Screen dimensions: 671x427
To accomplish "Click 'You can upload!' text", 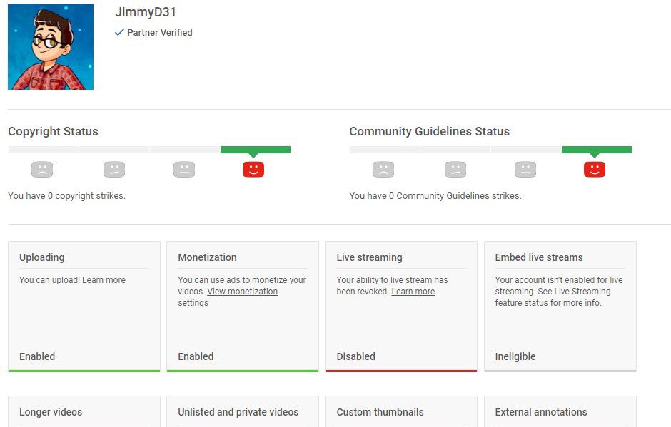I will 49,280.
